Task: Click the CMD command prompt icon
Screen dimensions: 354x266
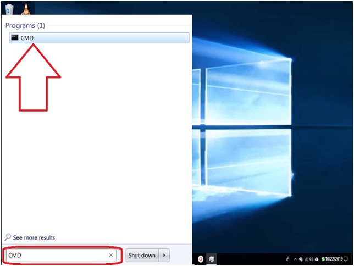Action: click(15, 37)
